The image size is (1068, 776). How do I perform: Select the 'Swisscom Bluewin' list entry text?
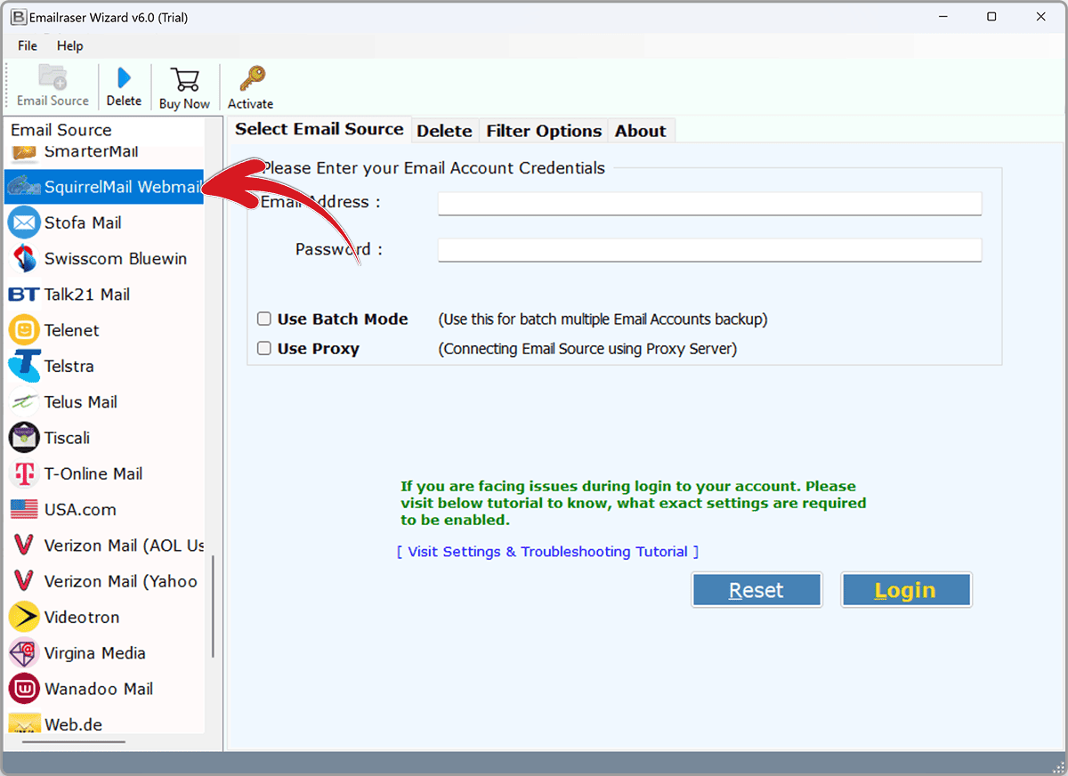click(x=116, y=258)
